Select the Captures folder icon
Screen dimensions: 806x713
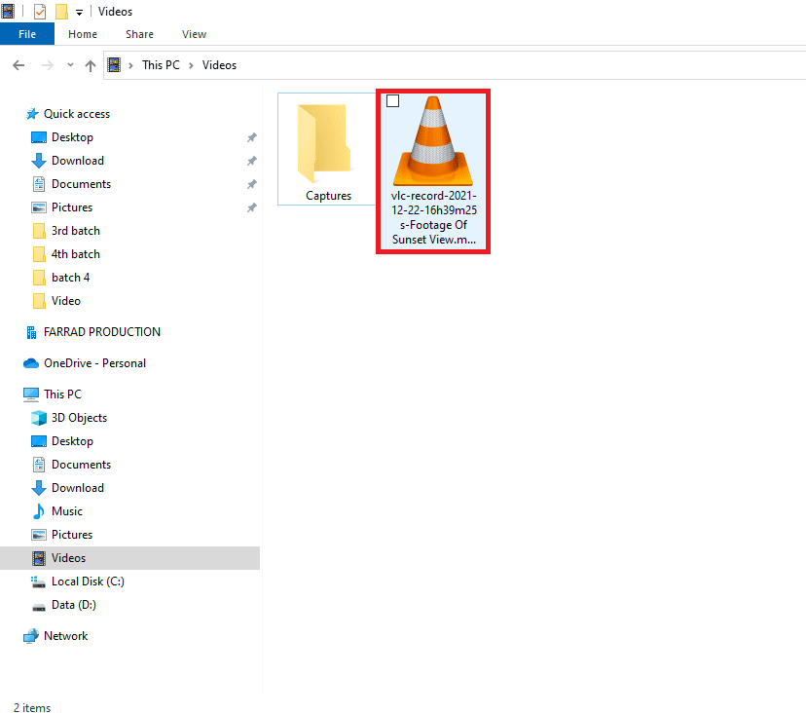pyautogui.click(x=324, y=143)
